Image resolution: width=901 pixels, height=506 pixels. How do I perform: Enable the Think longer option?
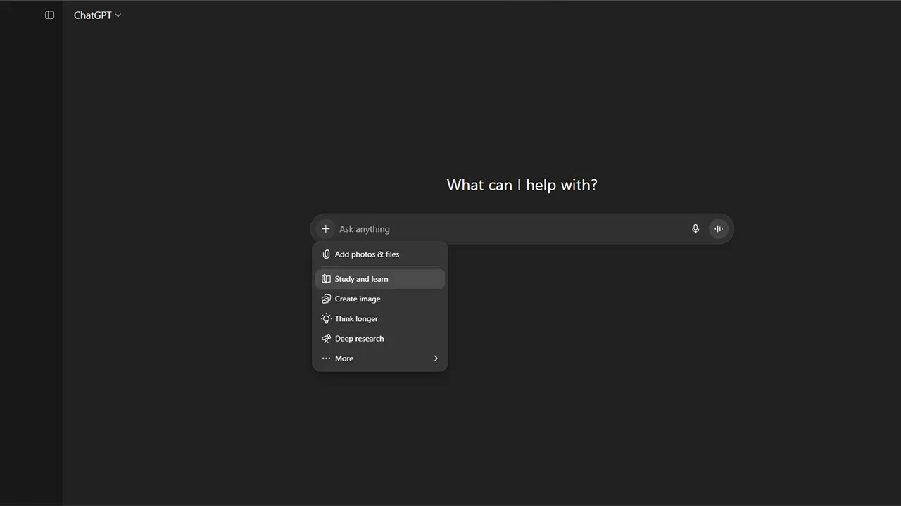pyautogui.click(x=356, y=318)
